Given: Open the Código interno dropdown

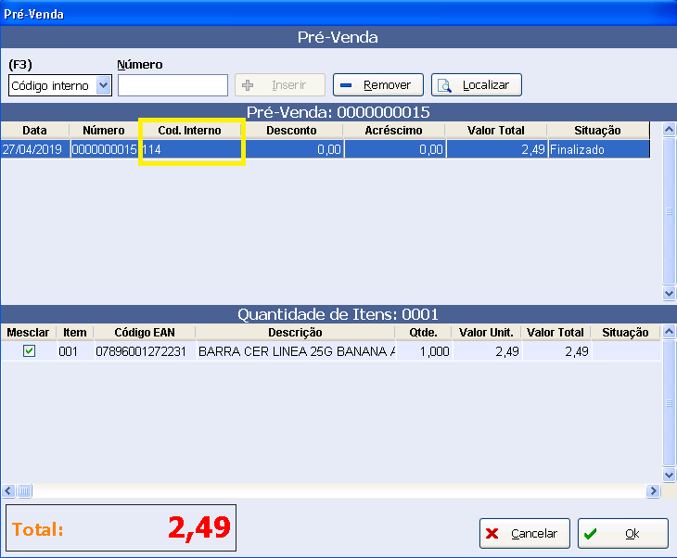Looking at the screenshot, I should (x=103, y=85).
